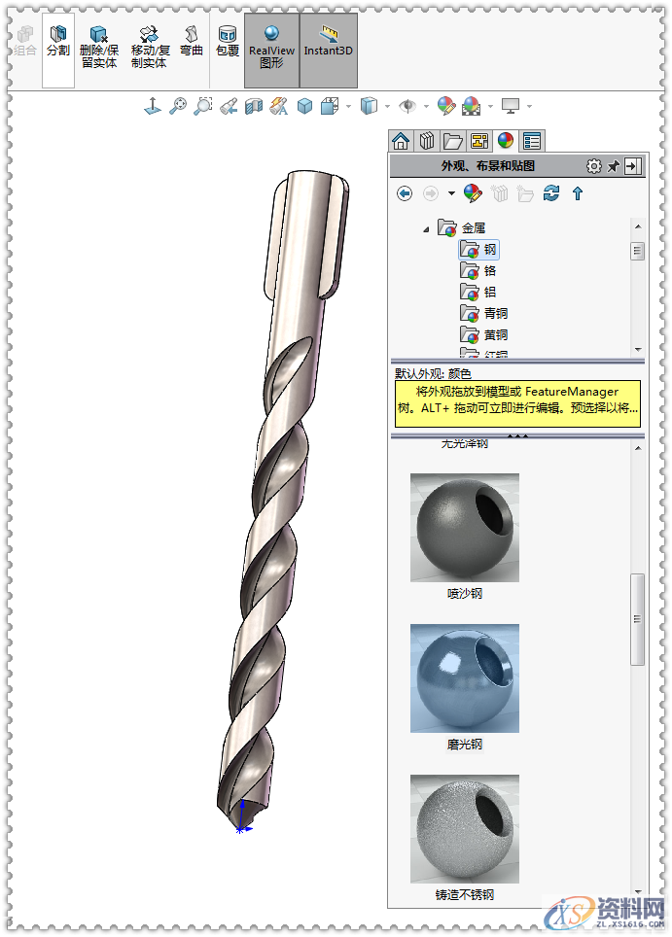The image size is (672, 937).
Task: Switch to the File Explorer folder tab
Action: pos(452,141)
